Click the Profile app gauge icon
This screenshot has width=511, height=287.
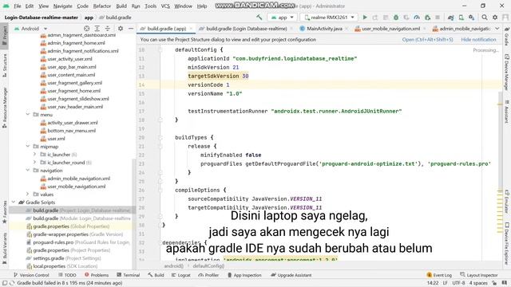tap(417, 18)
